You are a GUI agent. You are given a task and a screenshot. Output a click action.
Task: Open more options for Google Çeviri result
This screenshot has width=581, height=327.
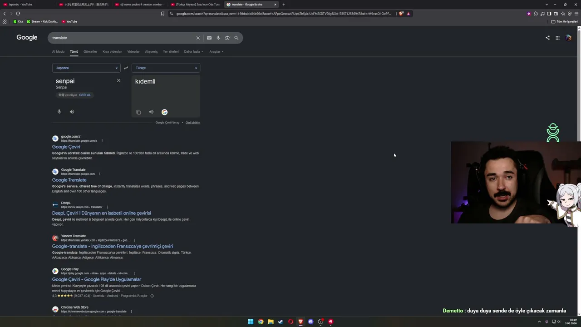(102, 141)
